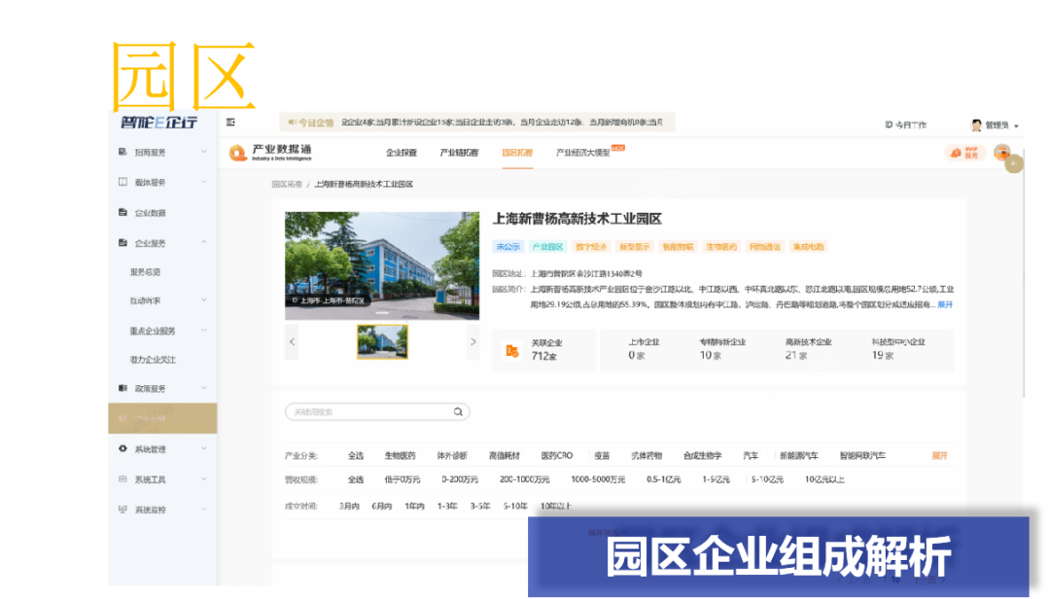Open the 产业经济大模型 tab
The image size is (1050, 599).
pyautogui.click(x=583, y=153)
